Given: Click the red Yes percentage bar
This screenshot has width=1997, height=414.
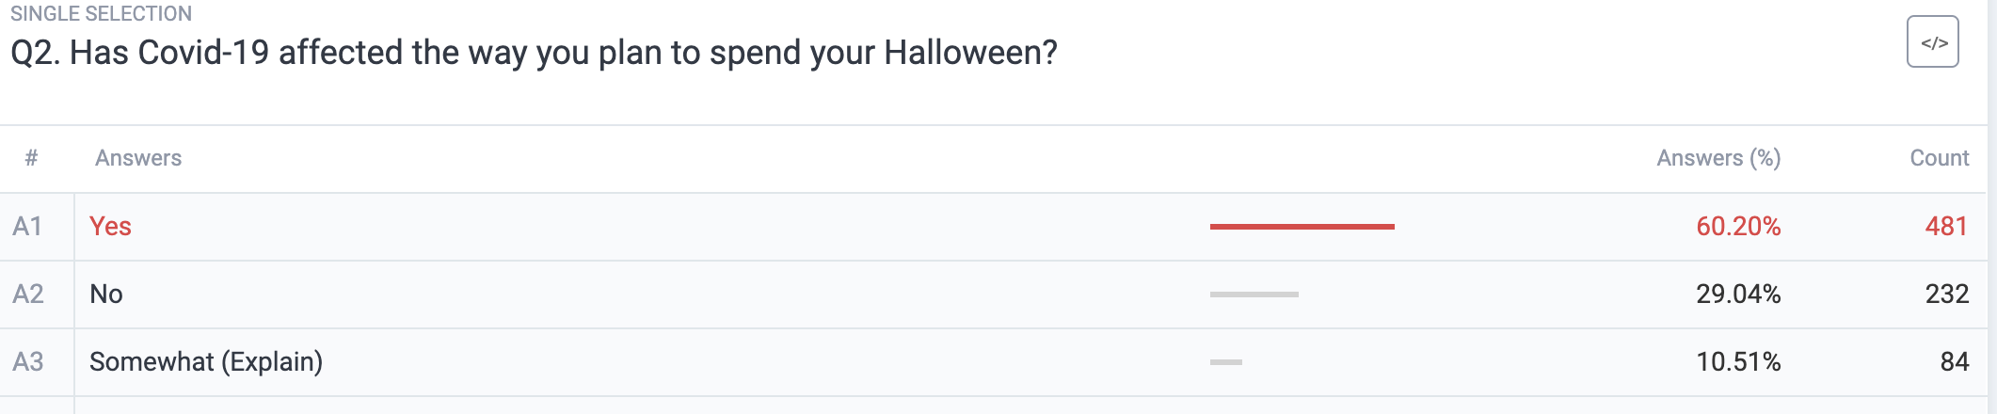Looking at the screenshot, I should point(1302,227).
